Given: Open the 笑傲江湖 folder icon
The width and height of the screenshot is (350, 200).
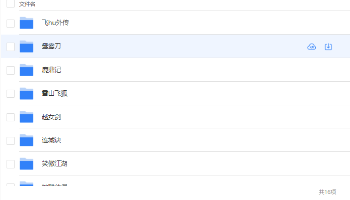Looking at the screenshot, I should pyautogui.click(x=26, y=164).
